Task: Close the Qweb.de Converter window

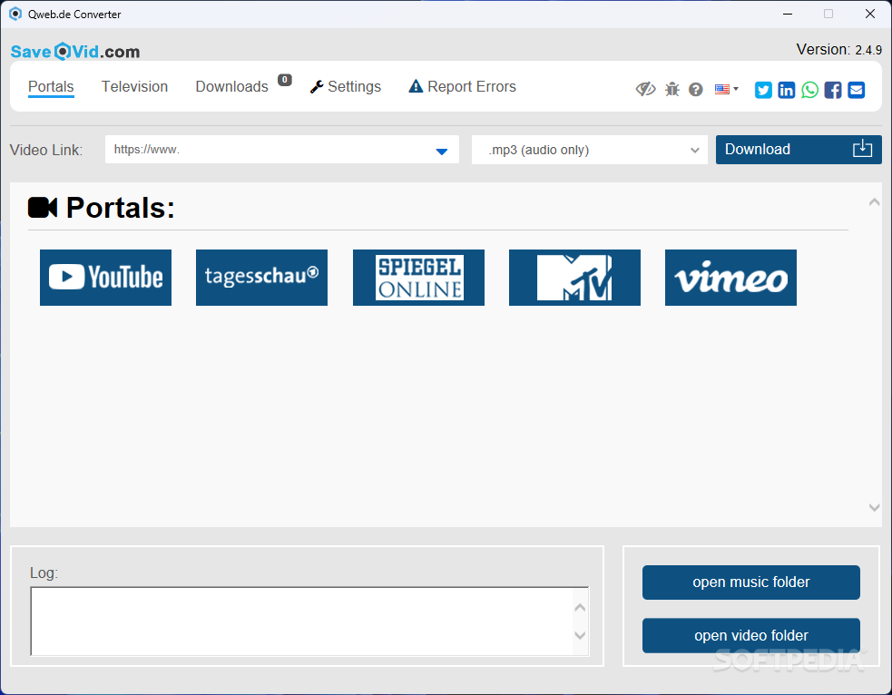Action: (x=870, y=14)
